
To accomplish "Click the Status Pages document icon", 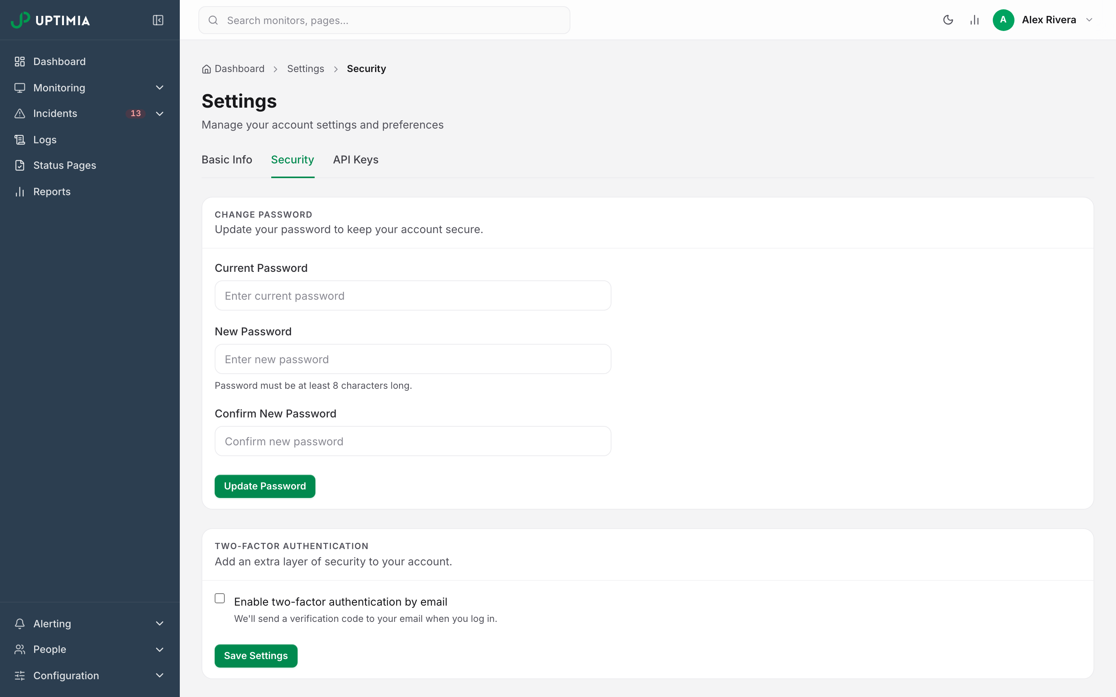I will (19, 165).
